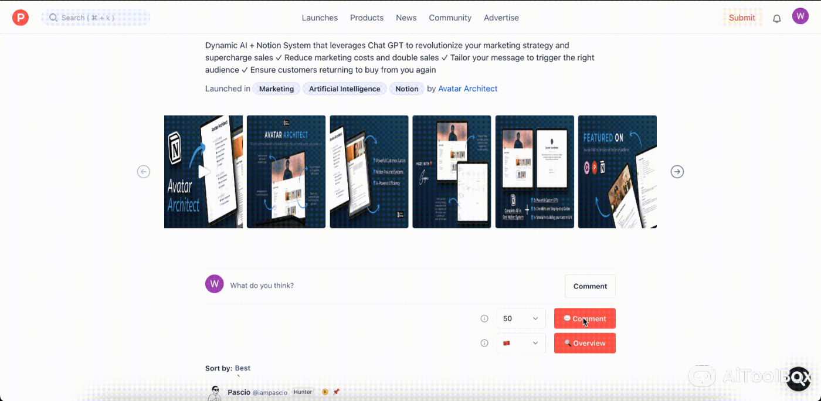The height and width of the screenshot is (401, 821).
Task: Change the Sort by Best option
Action: (242, 368)
